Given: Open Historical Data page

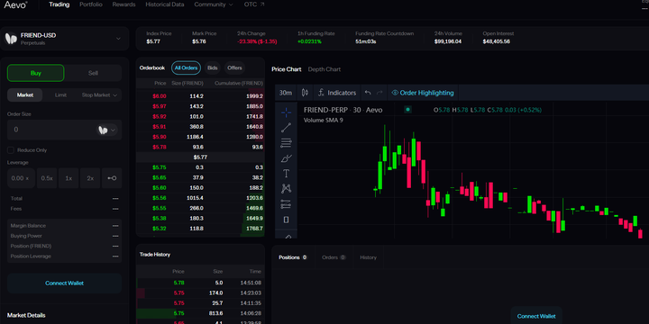Looking at the screenshot, I should (x=165, y=4).
